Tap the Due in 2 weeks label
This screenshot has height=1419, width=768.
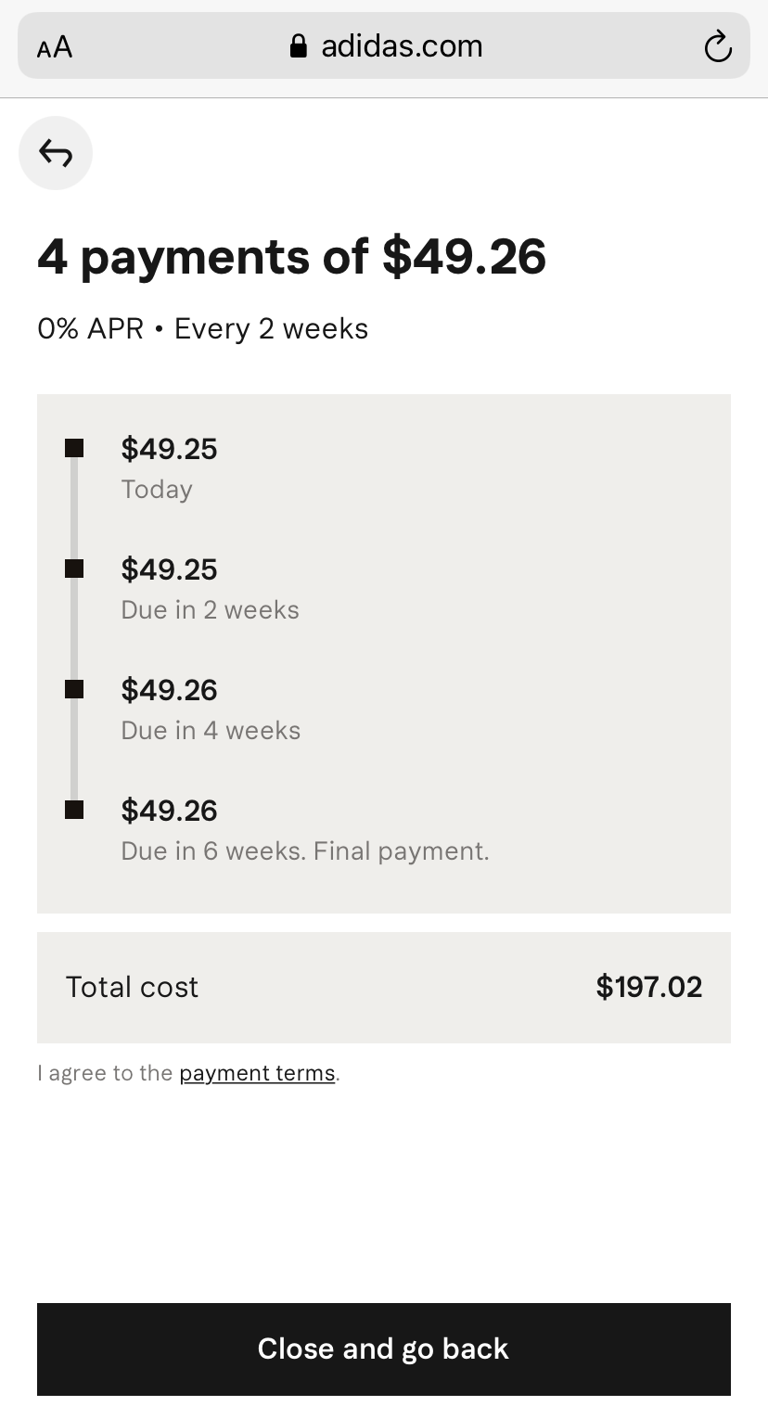(211, 610)
